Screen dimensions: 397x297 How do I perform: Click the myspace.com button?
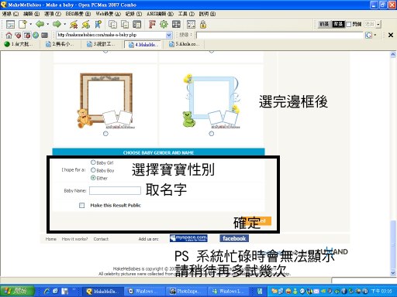[188, 238]
